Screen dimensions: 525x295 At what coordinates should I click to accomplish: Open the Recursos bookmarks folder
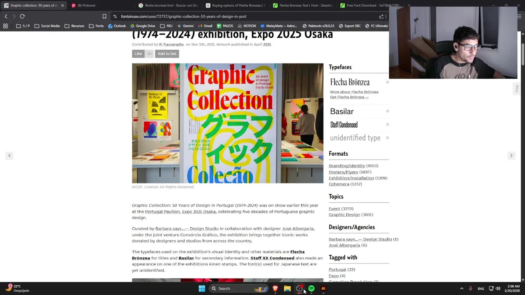[x=74, y=26]
